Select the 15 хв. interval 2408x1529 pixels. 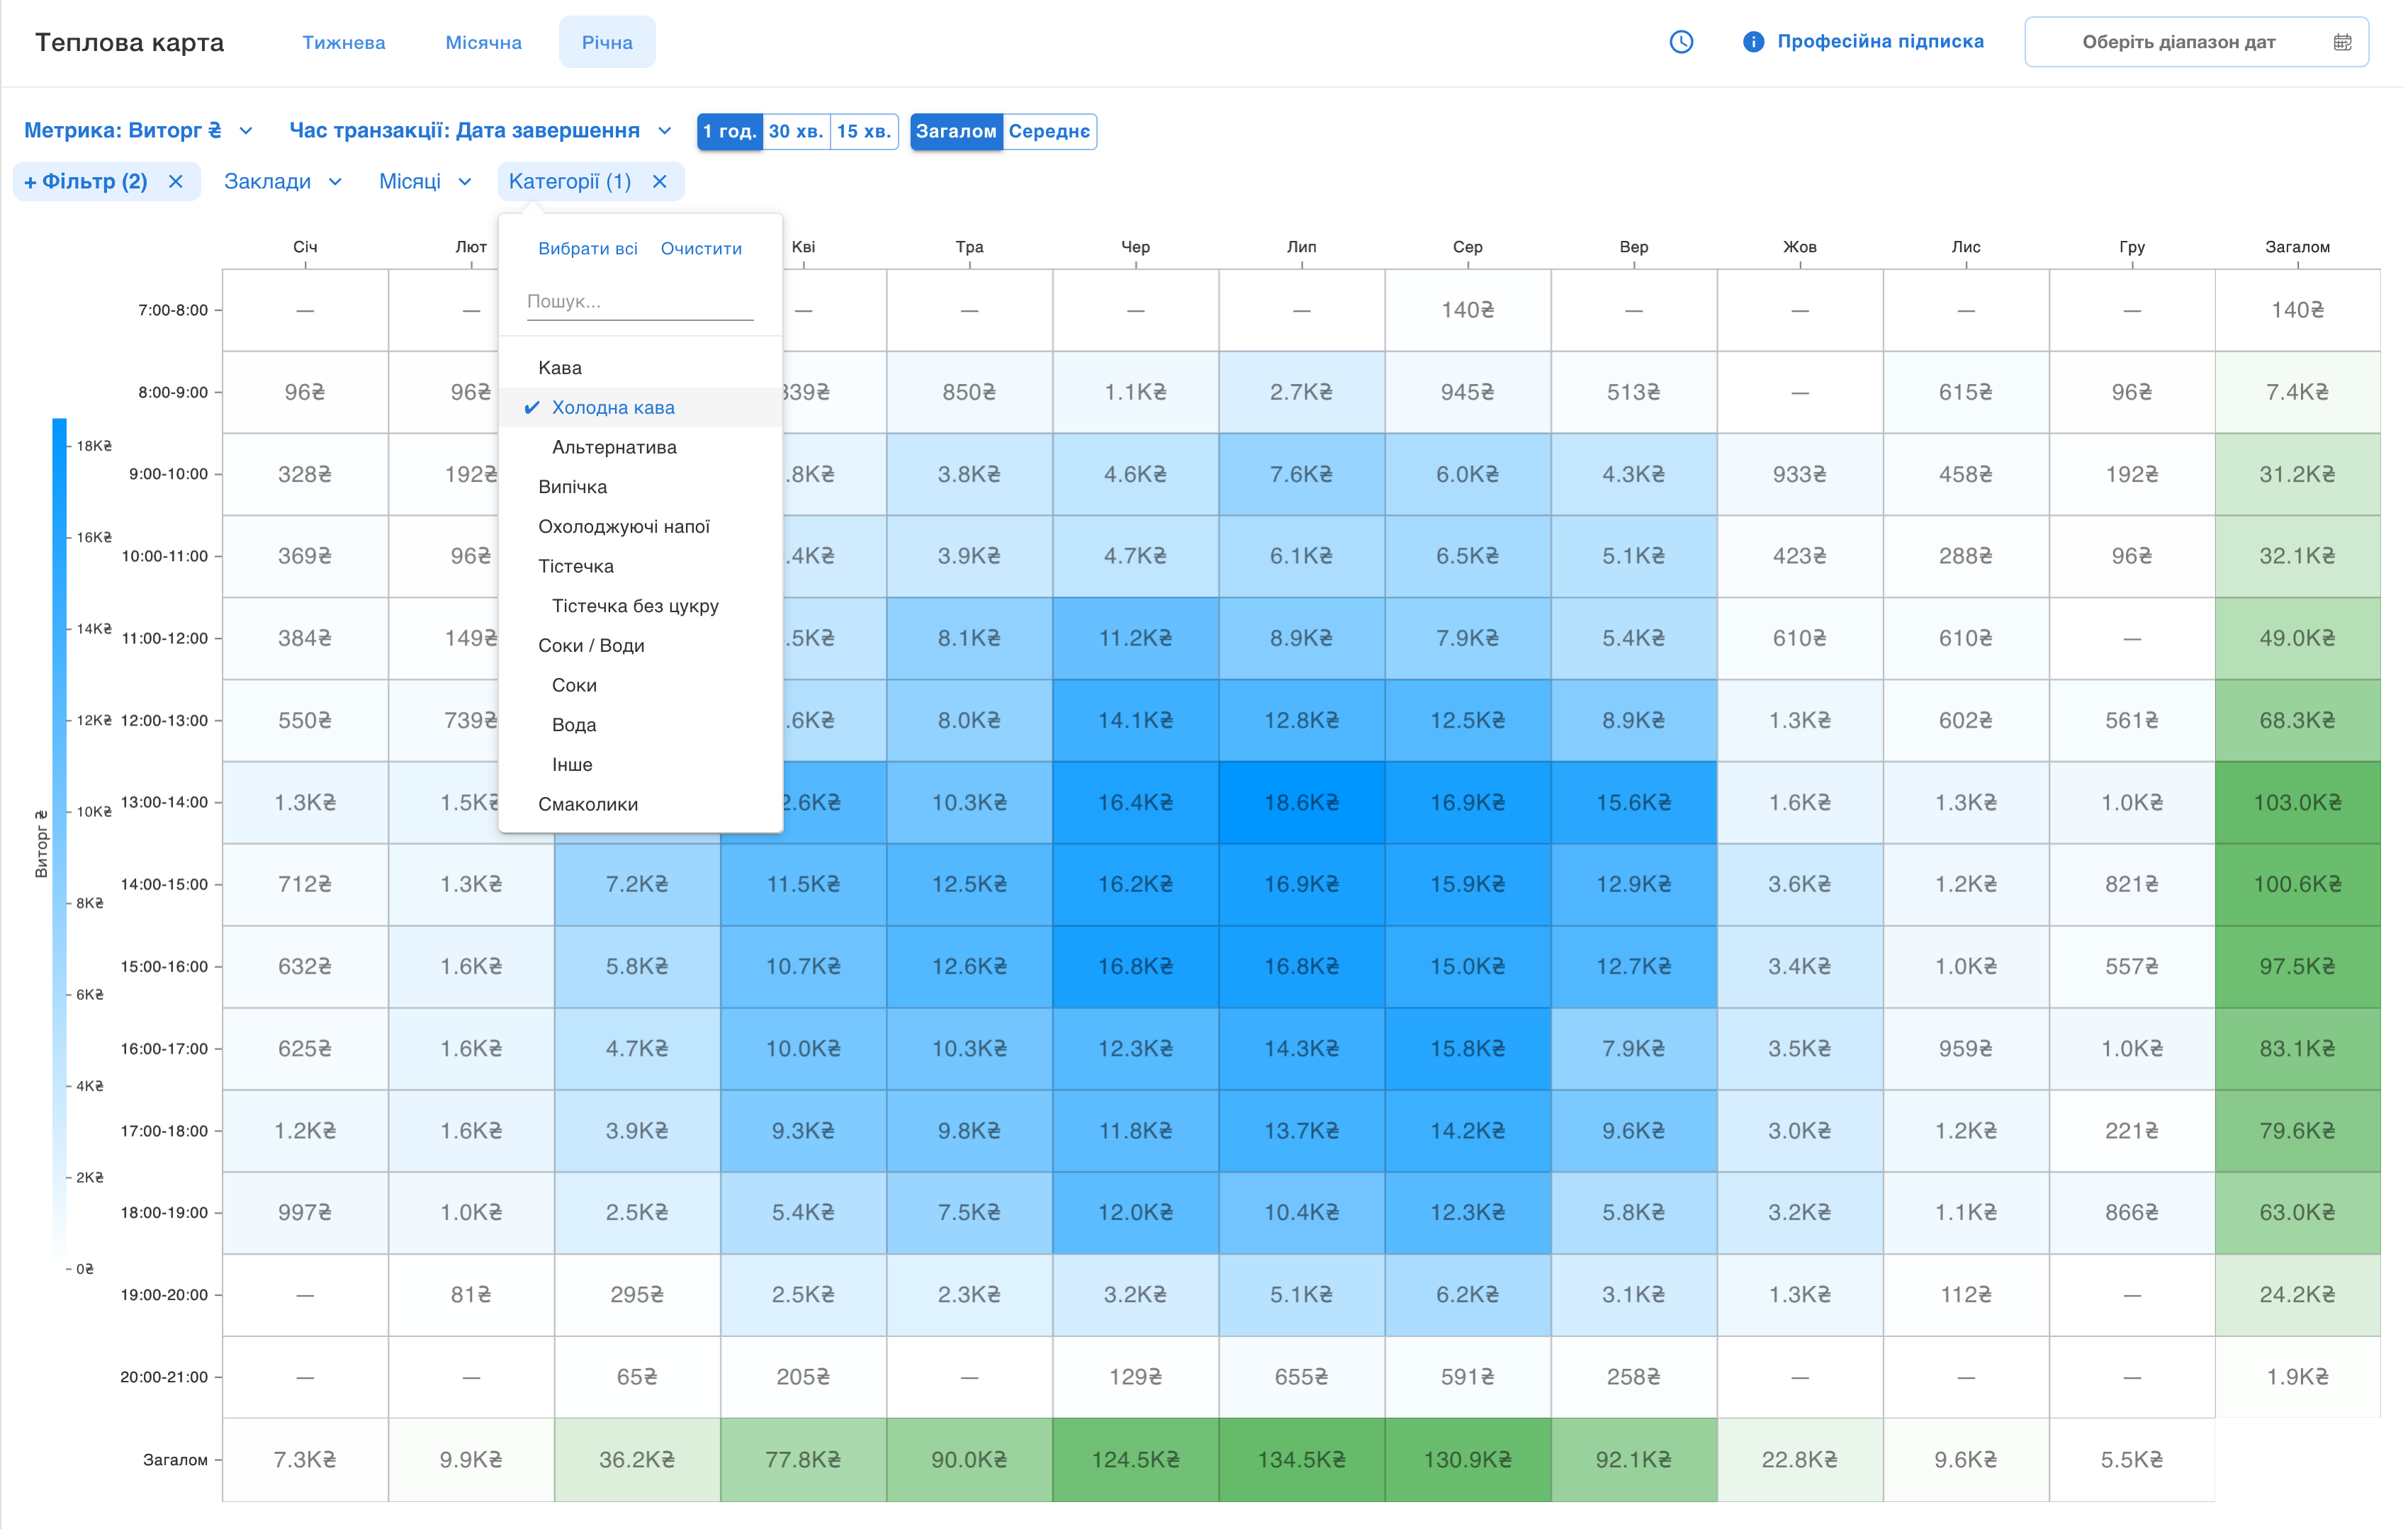864,131
